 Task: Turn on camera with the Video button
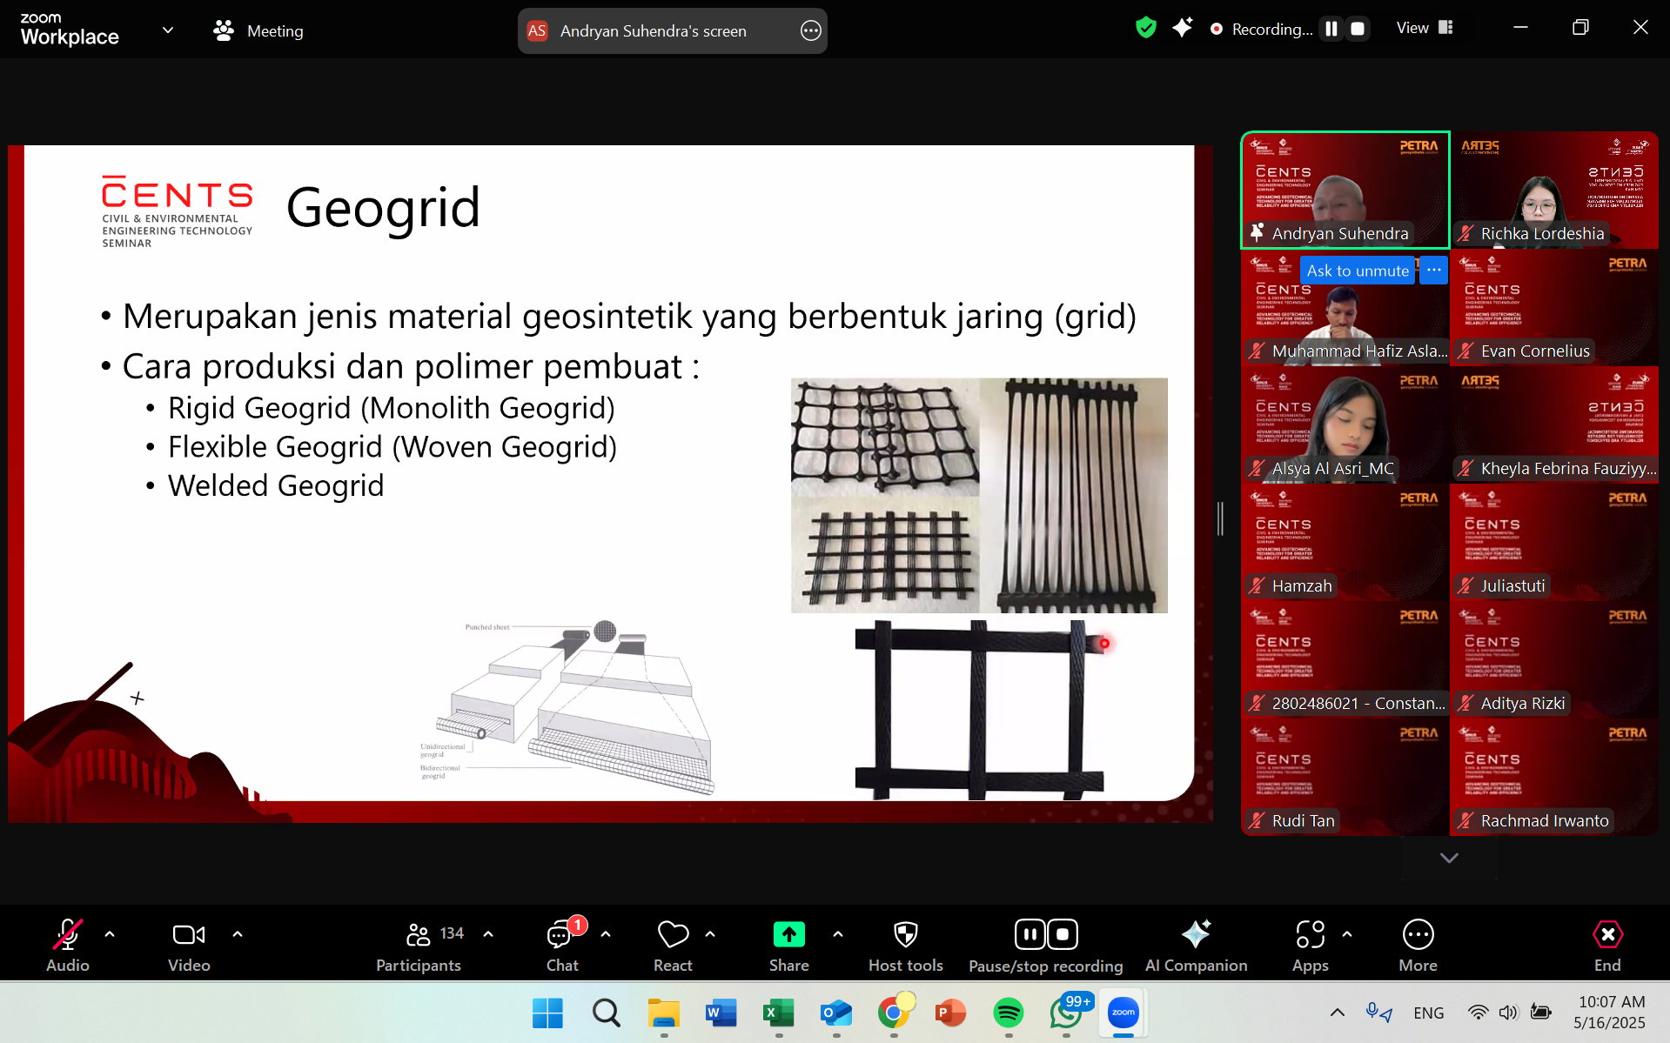coord(189,945)
